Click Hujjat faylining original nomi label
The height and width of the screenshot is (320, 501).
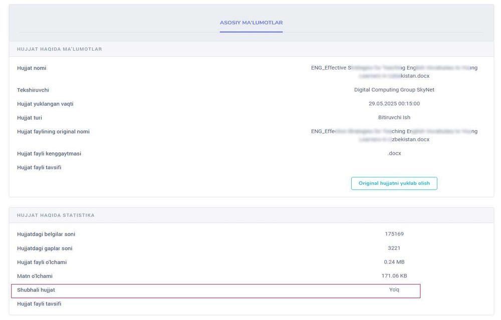(x=53, y=132)
